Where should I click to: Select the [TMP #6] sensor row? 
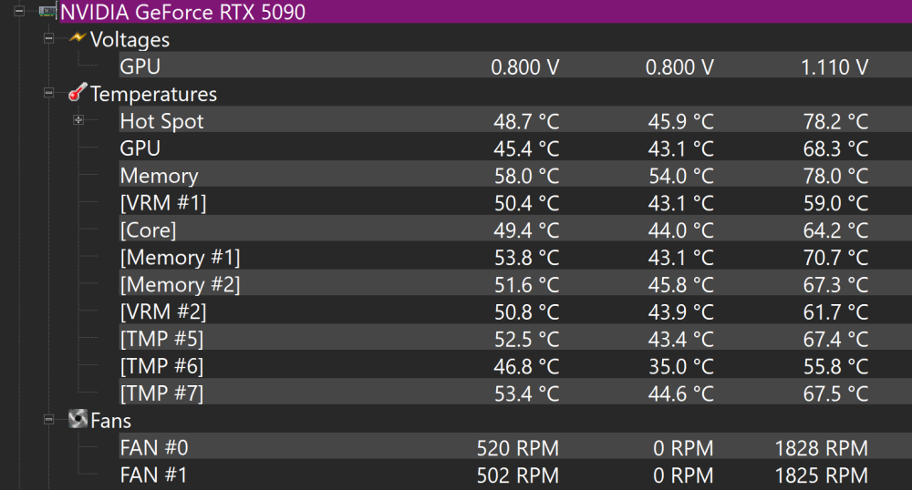pos(515,364)
